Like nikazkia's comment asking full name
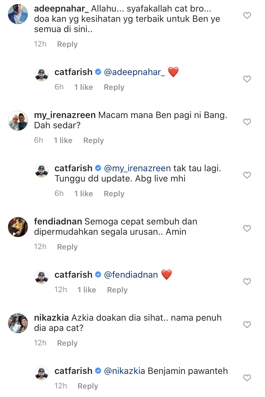Image resolution: width=265 pixels, height=397 pixels. tap(247, 325)
